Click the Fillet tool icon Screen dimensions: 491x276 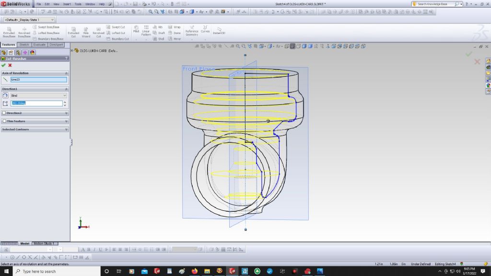pos(136,30)
